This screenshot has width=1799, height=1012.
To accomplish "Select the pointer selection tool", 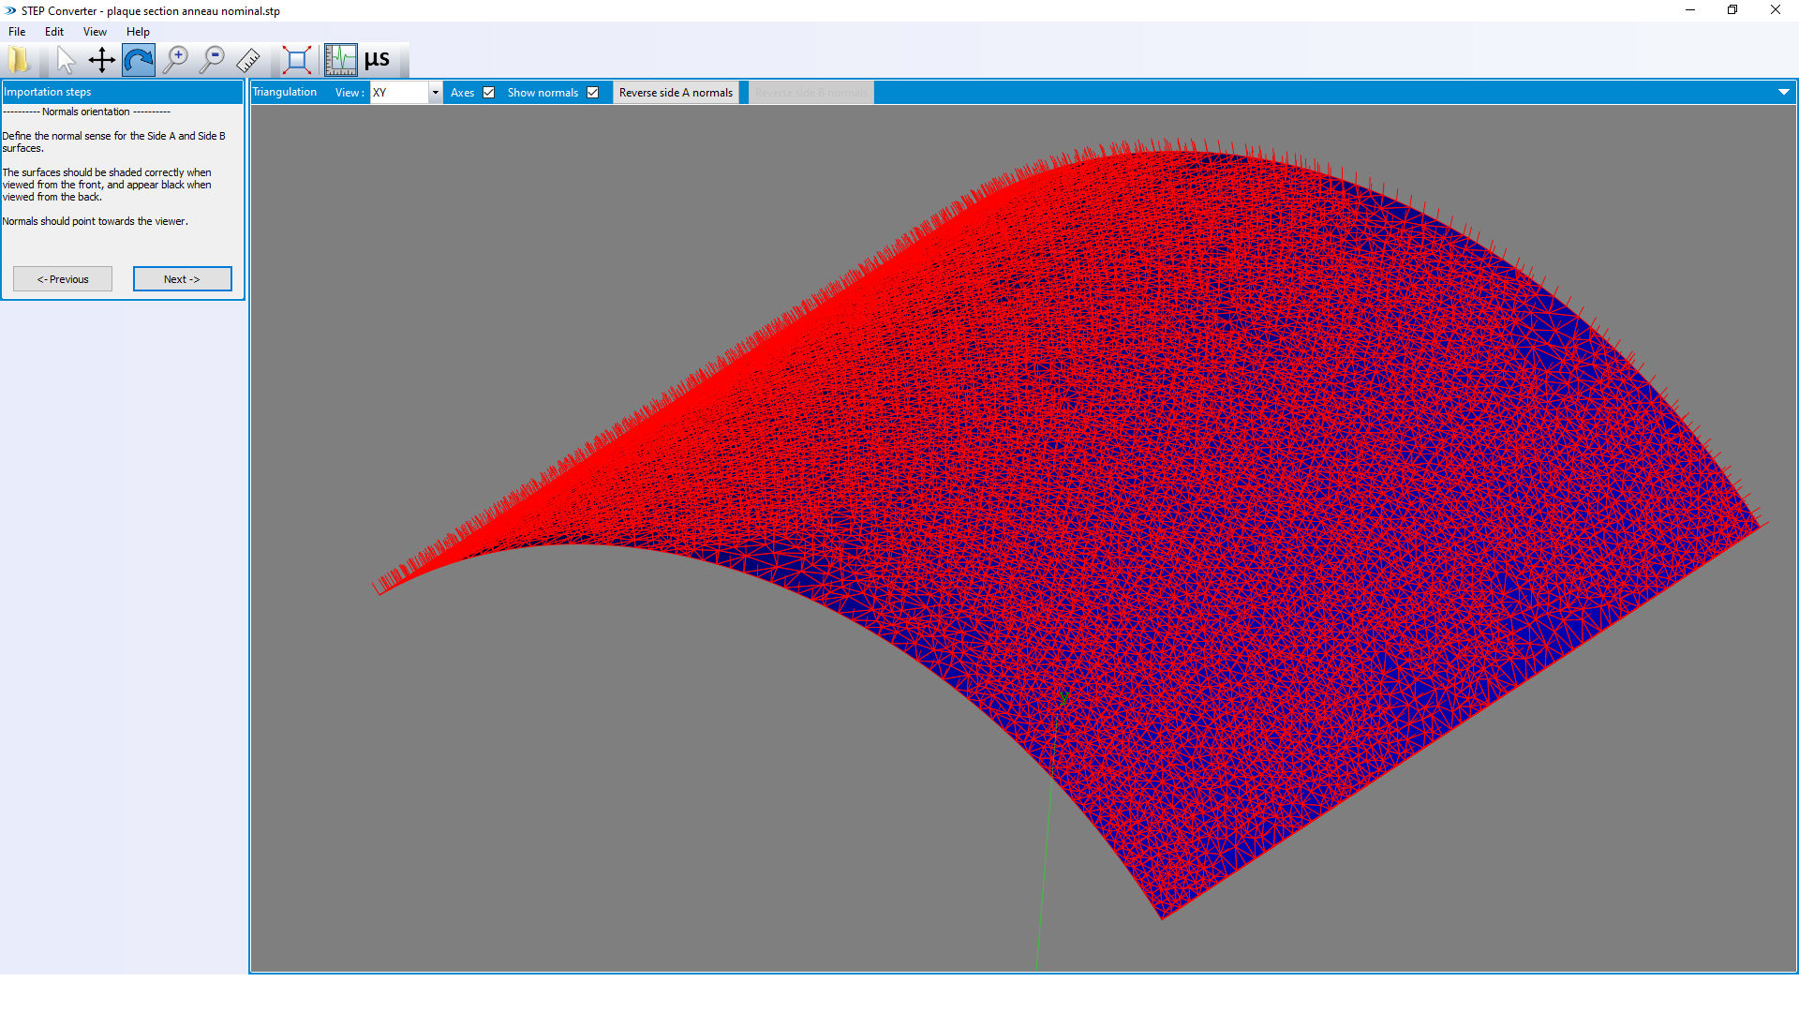I will tap(65, 59).
